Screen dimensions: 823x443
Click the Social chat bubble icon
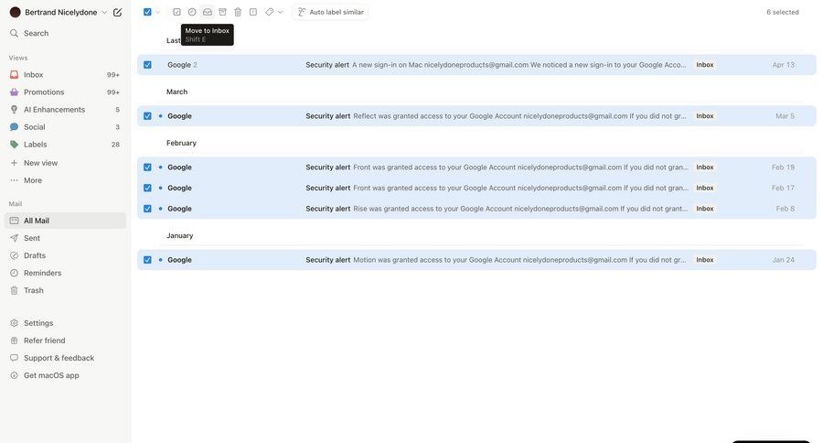point(14,126)
